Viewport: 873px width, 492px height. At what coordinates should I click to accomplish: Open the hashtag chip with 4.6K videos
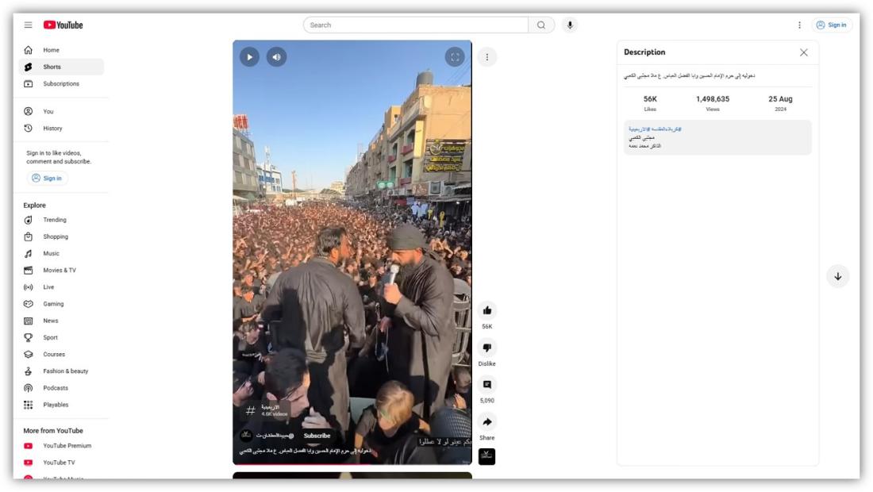[267, 411]
